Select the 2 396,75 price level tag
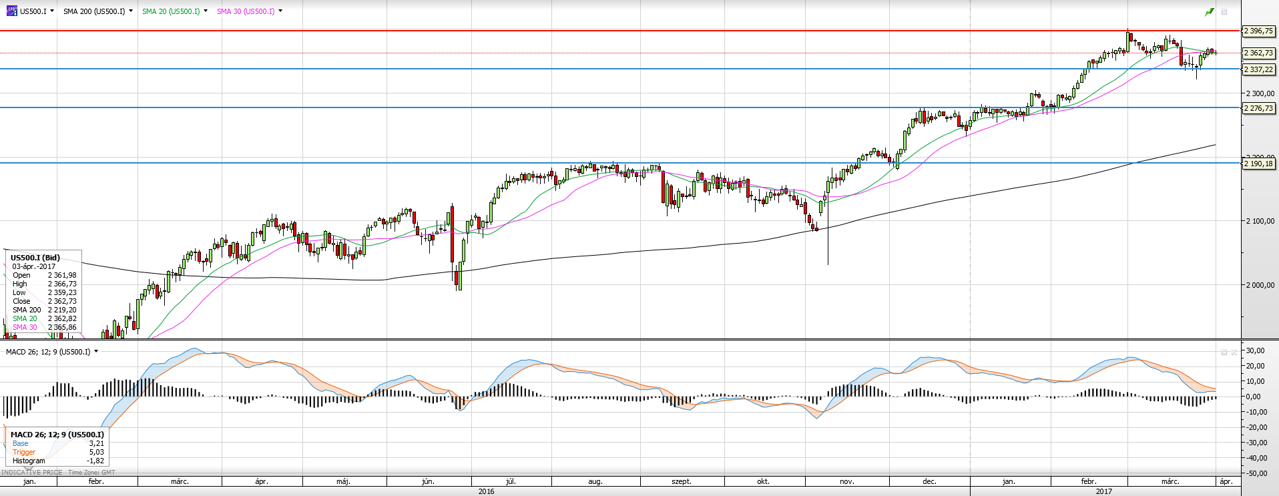Viewport: 1279px width, 496px height. [x=1258, y=31]
